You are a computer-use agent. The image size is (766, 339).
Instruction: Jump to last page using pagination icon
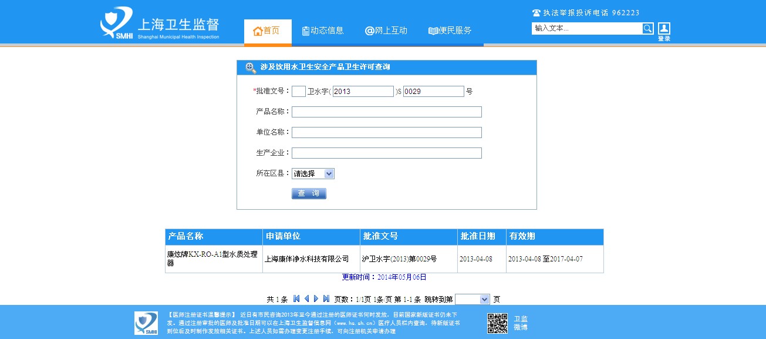click(326, 299)
